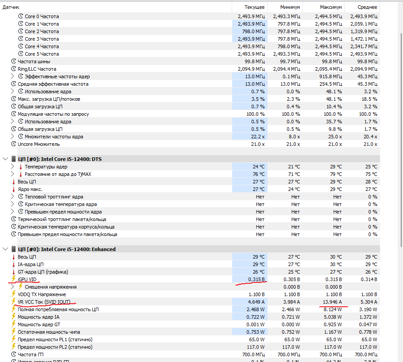Click the thermometer icon beside IA-ядра ЦП
Image resolution: width=403 pixels, height=362 pixels.
tap(14, 264)
